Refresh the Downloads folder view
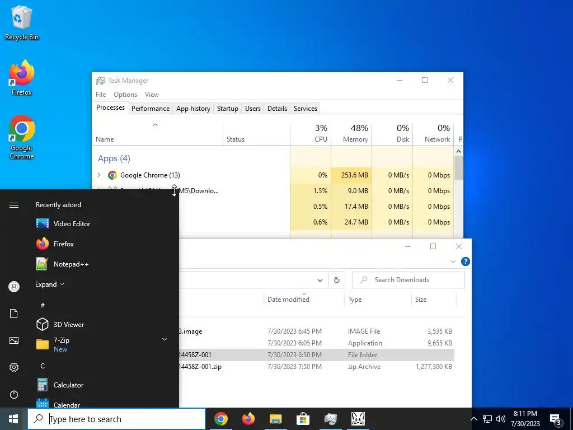 [x=336, y=280]
